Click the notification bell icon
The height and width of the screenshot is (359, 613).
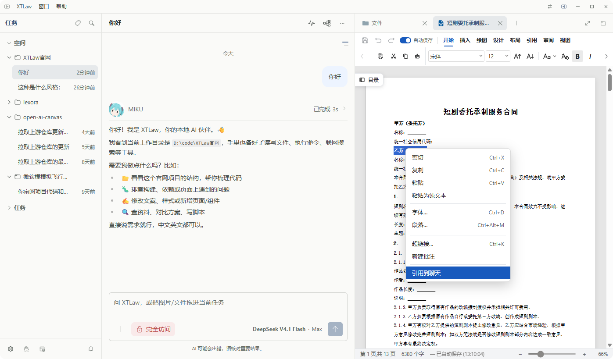pos(91,349)
